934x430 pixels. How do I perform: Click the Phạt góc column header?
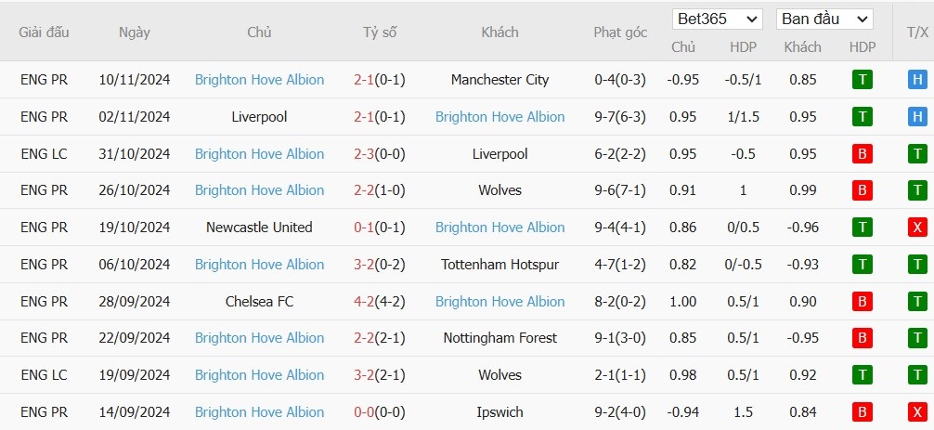620,33
